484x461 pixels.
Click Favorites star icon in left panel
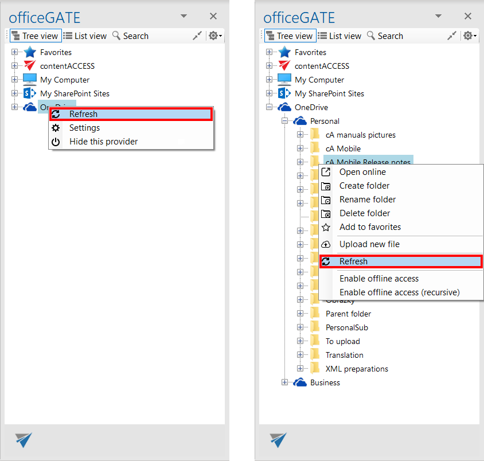pos(30,52)
